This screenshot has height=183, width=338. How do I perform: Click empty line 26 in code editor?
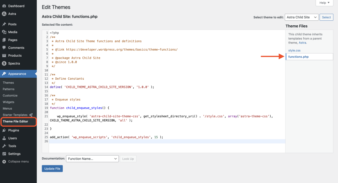click(x=167, y=141)
